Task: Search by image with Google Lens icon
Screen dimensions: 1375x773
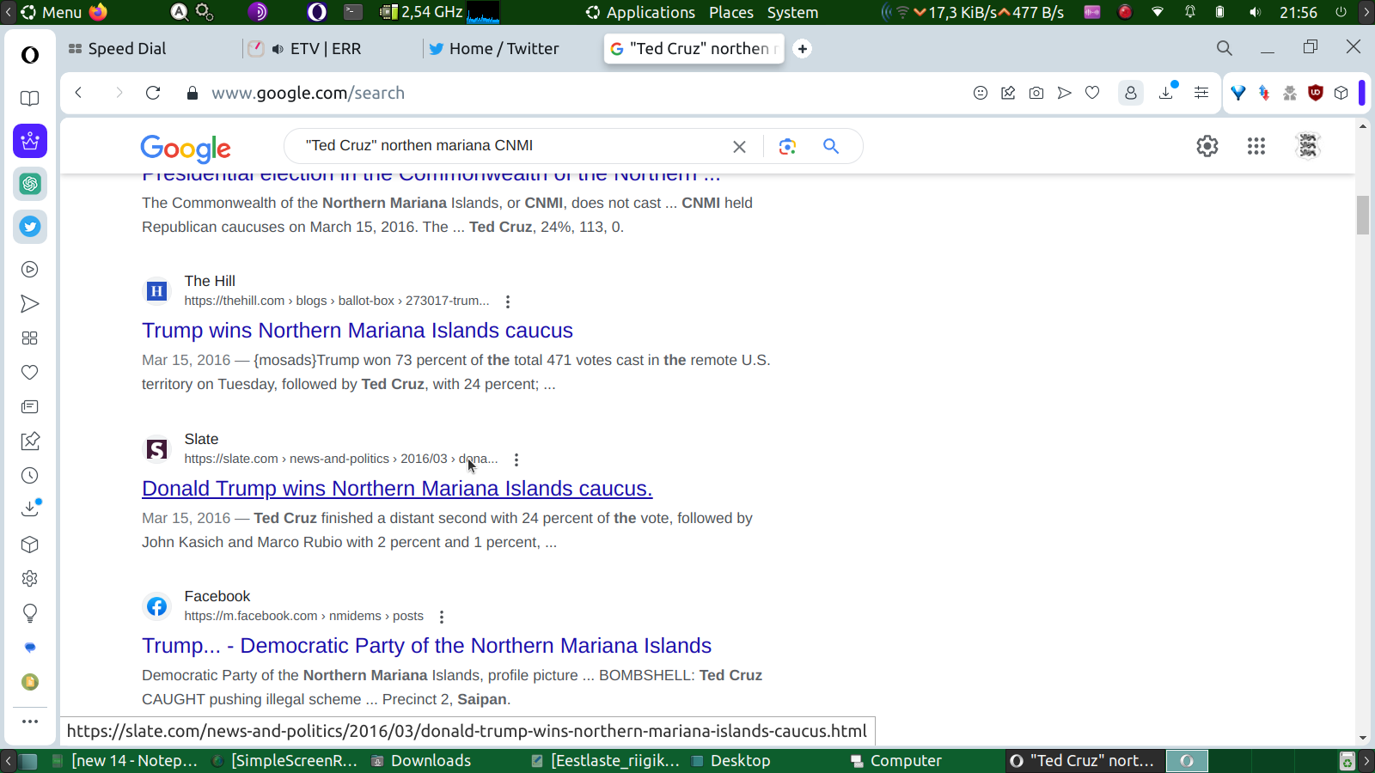Action: point(787,147)
